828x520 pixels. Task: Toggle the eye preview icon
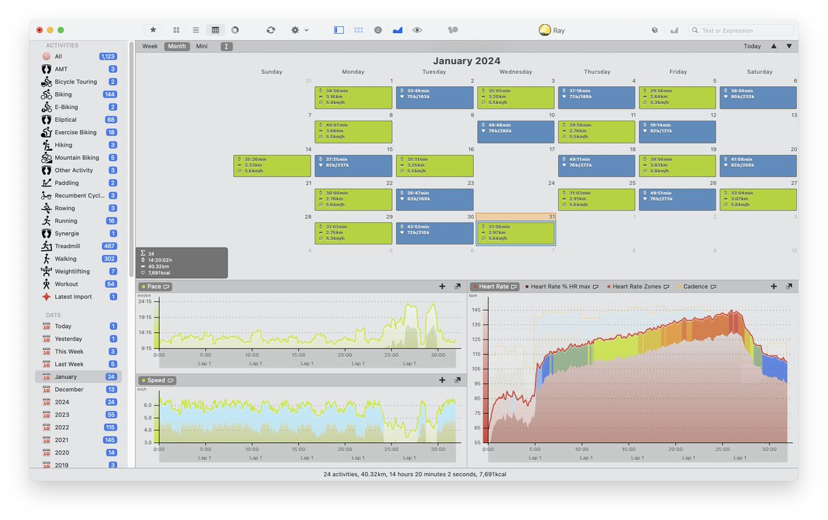point(417,30)
